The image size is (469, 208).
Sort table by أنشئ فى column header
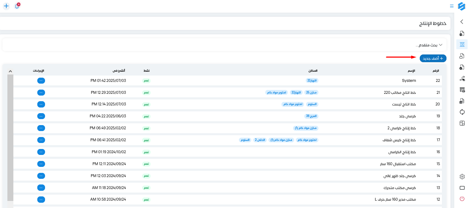tap(120, 71)
